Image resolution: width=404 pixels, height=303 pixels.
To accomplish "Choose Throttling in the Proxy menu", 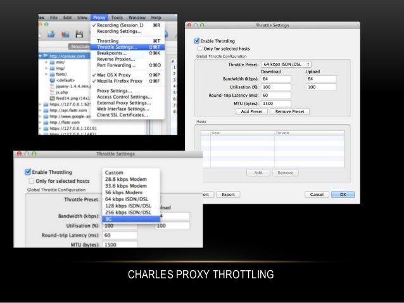I will click(127, 41).
